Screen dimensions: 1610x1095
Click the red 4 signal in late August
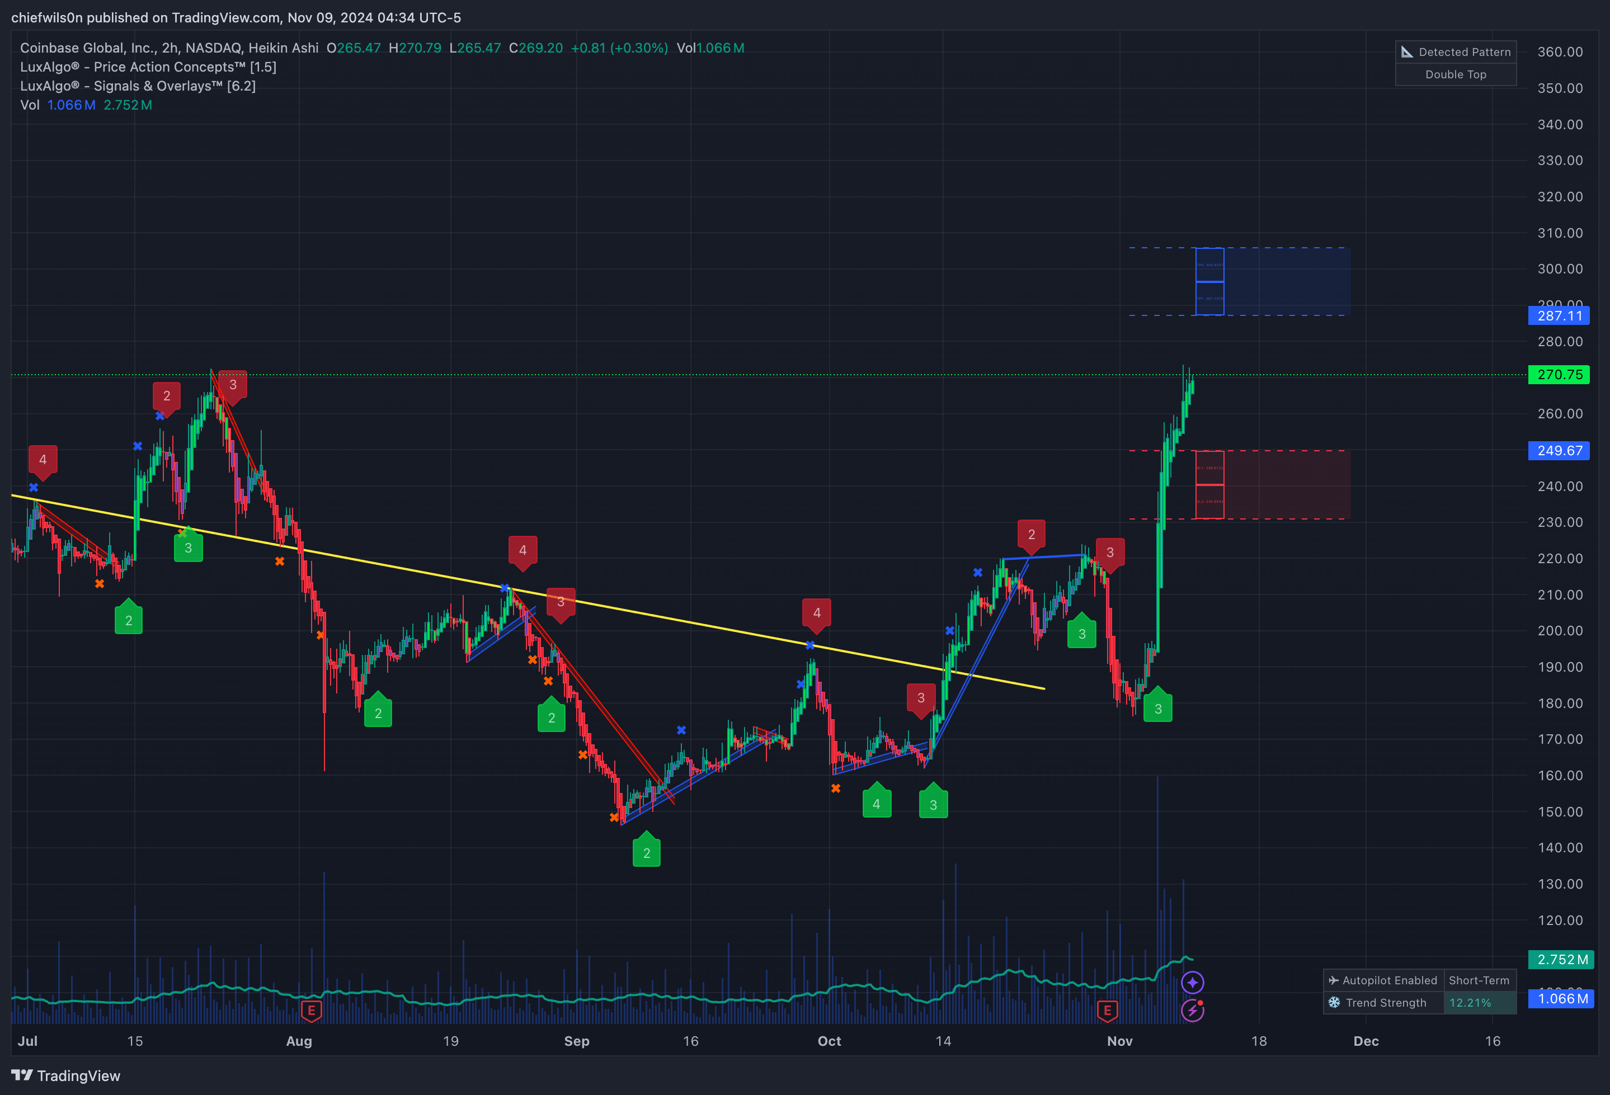coord(522,553)
